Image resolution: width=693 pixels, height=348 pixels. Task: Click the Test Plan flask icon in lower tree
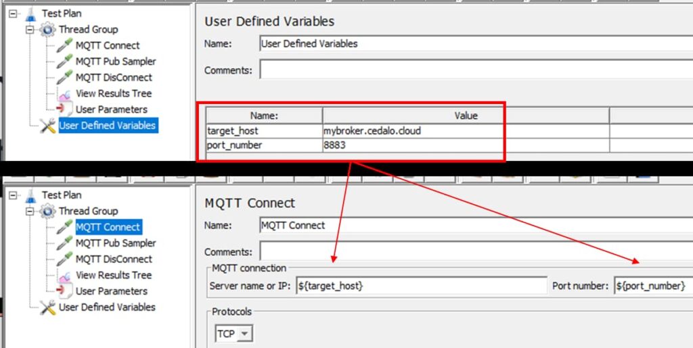pyautogui.click(x=30, y=195)
